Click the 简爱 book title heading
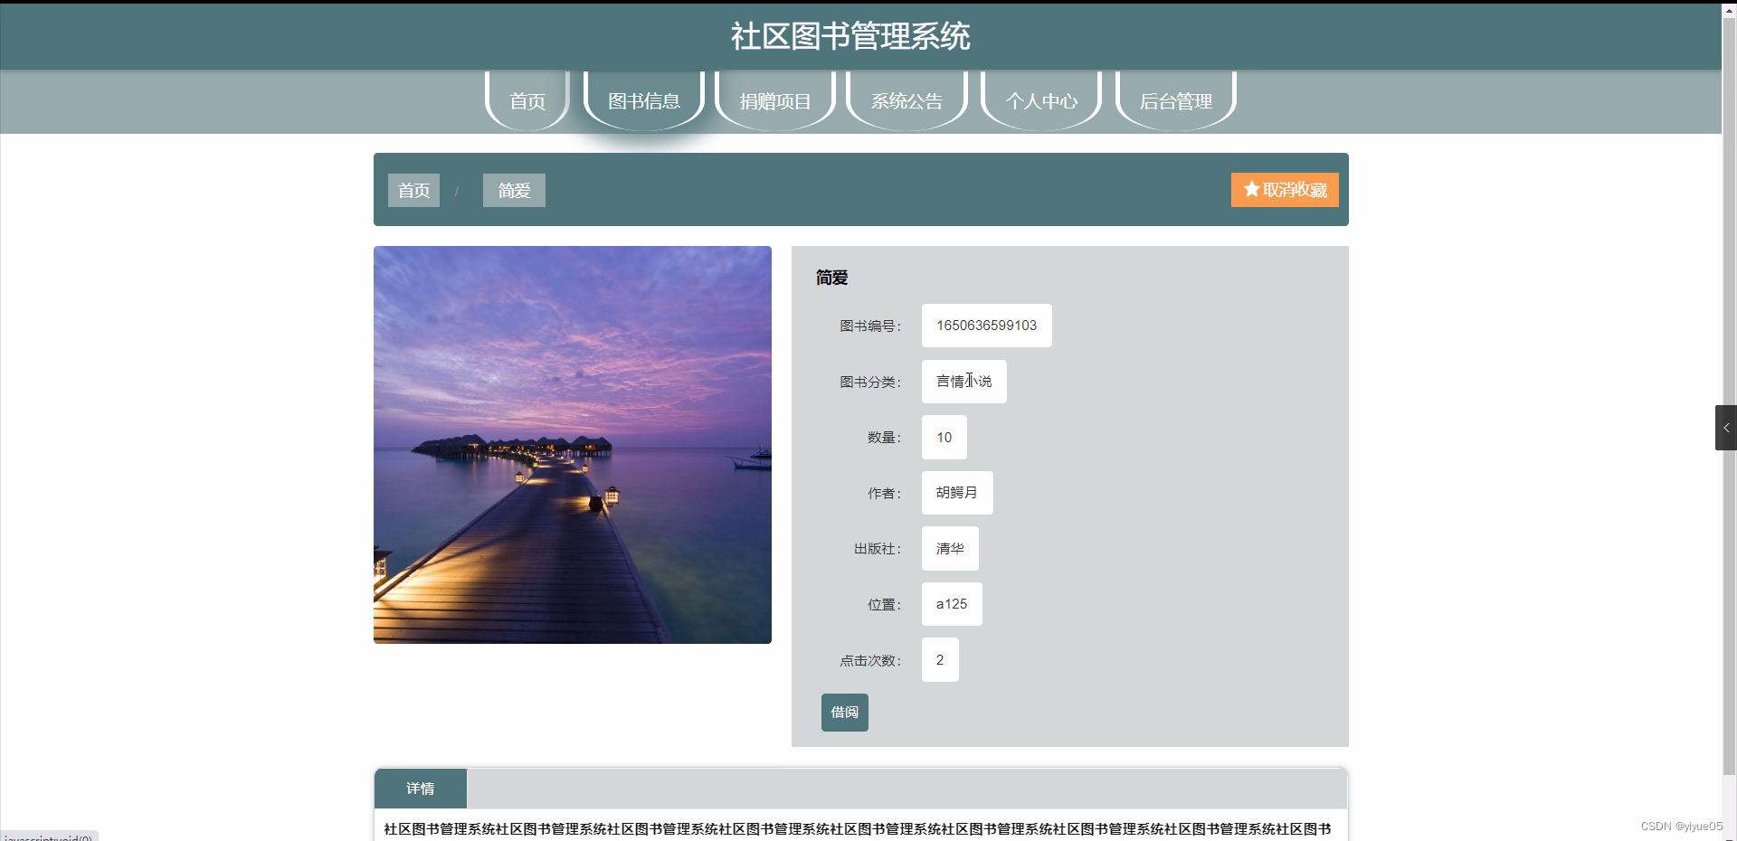Screen dimensions: 1737x841 (x=831, y=278)
